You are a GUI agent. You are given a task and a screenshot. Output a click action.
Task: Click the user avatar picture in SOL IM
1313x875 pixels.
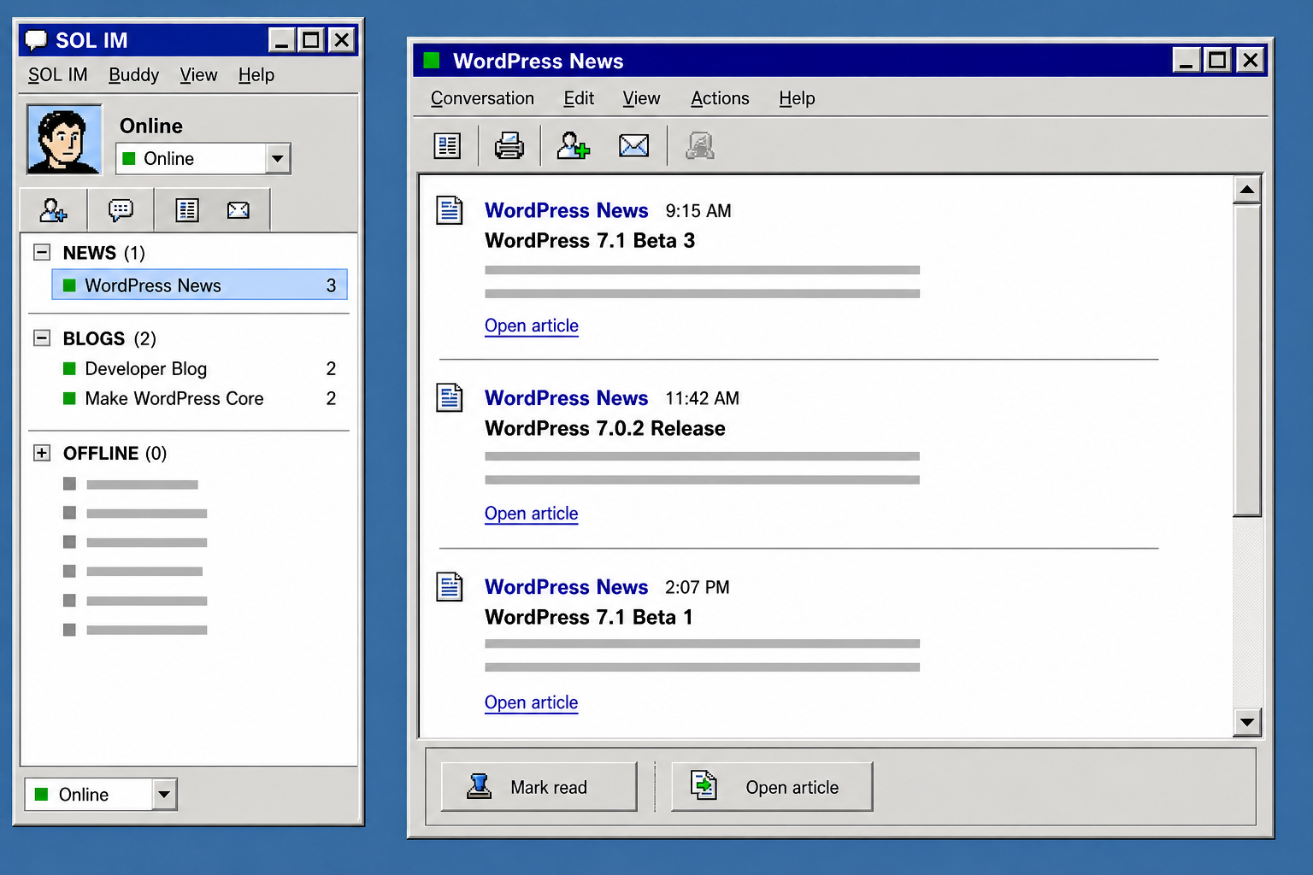[x=64, y=139]
